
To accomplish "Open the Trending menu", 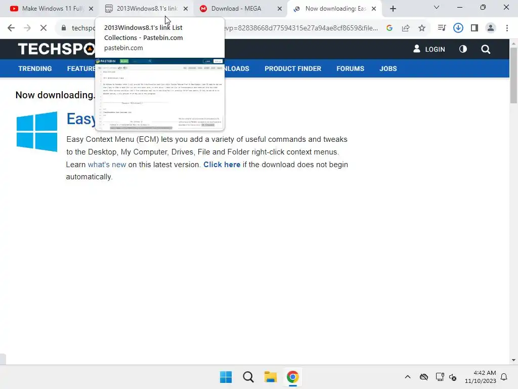I will pyautogui.click(x=35, y=68).
